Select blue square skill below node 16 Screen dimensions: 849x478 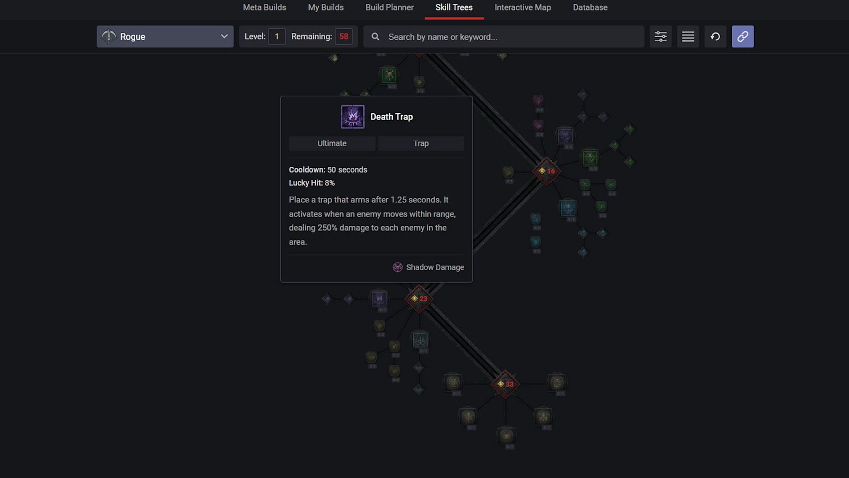[x=568, y=208]
